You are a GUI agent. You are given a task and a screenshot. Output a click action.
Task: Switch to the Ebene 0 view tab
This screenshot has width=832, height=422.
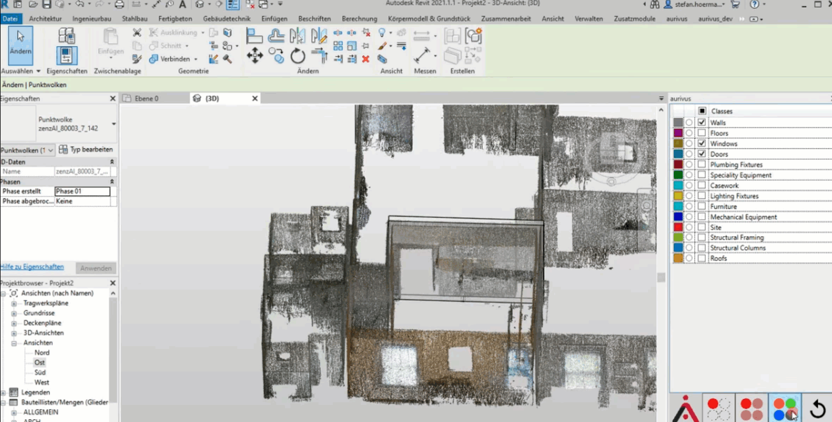(147, 98)
